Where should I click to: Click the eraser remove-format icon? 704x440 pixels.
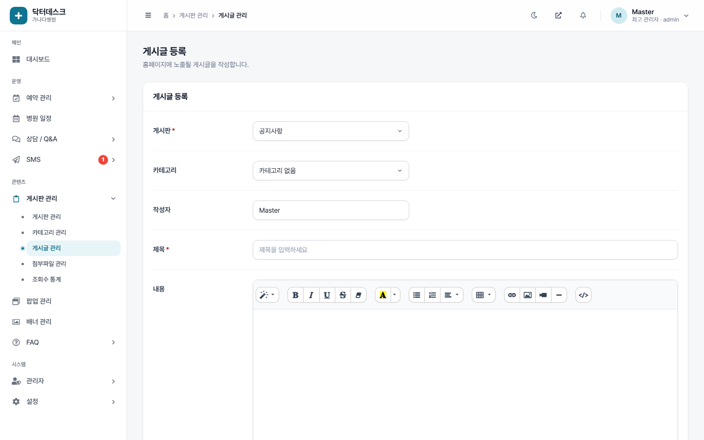[358, 295]
